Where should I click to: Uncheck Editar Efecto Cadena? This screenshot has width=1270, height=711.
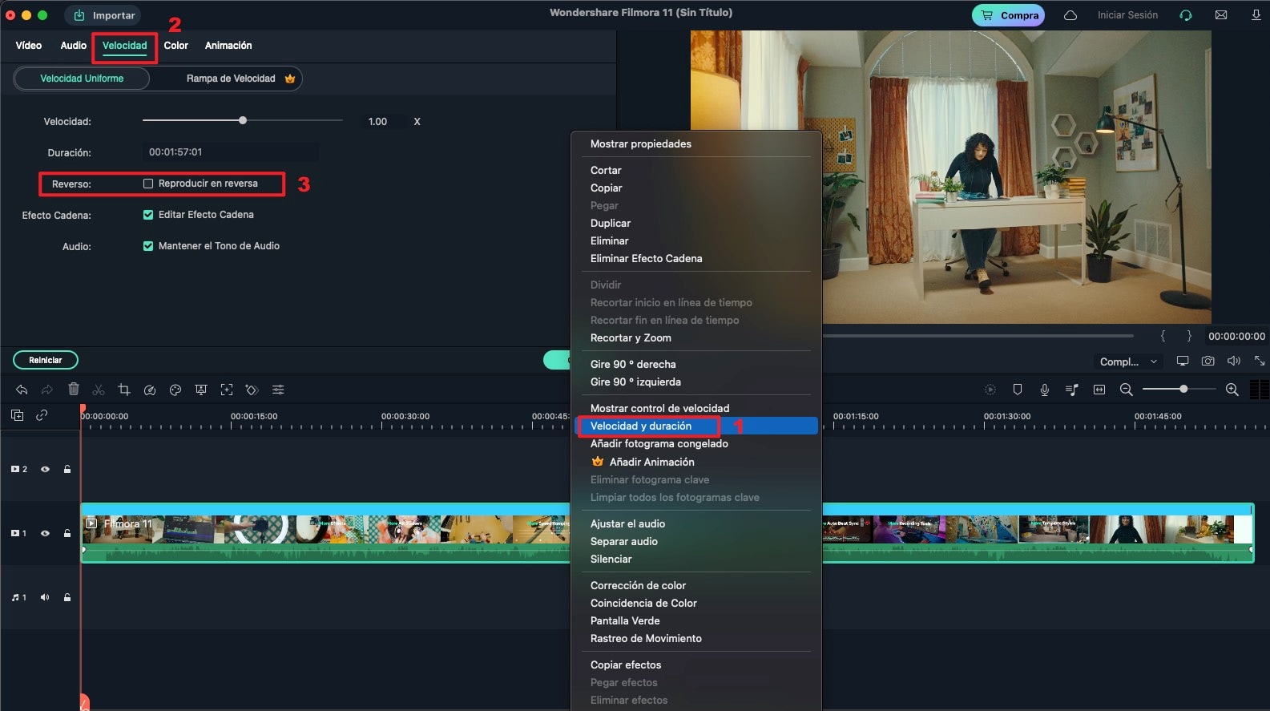pos(148,215)
